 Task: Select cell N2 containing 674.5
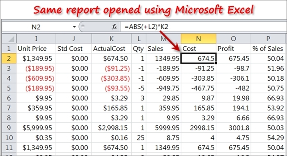pyautogui.click(x=198, y=58)
